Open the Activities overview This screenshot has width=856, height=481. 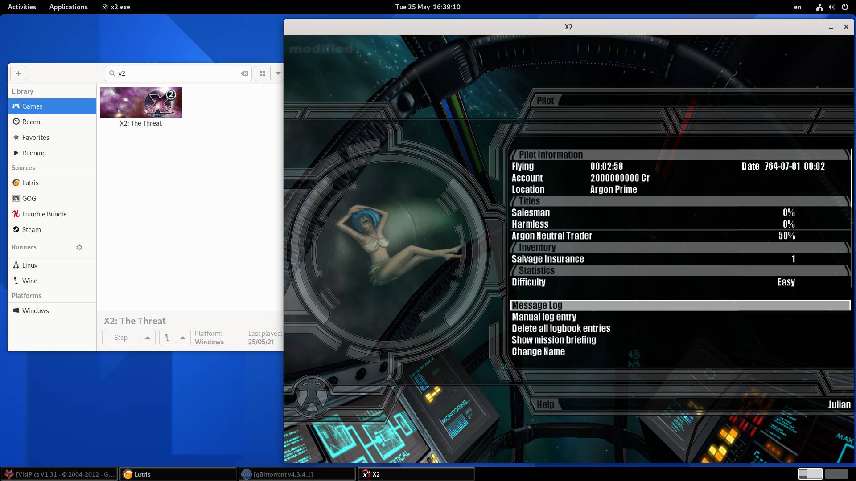[x=22, y=7]
